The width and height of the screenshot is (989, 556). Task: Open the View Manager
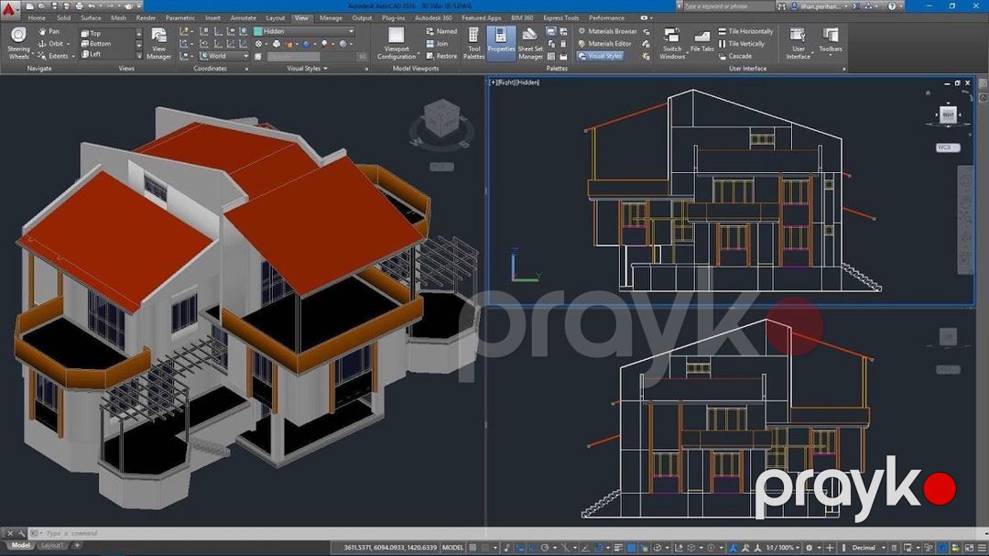(158, 44)
